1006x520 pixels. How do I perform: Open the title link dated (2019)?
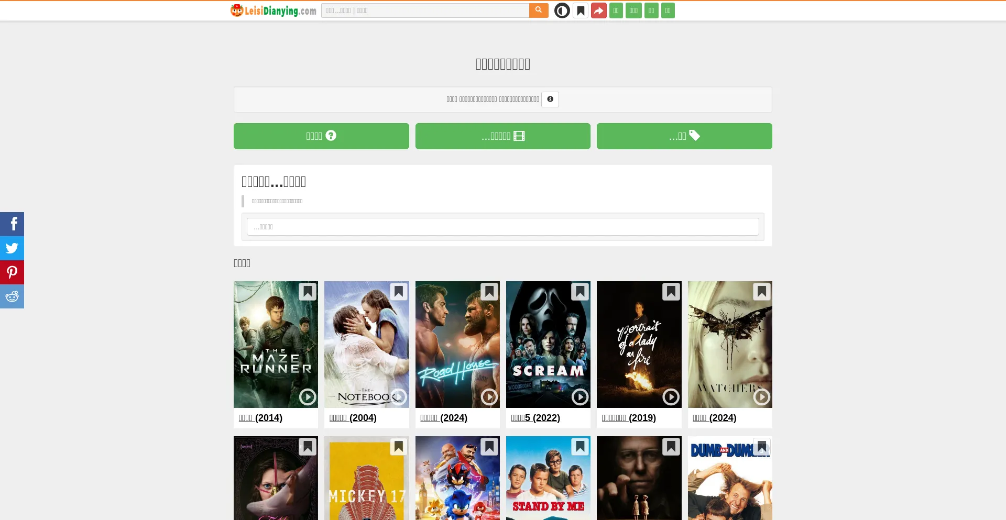(629, 418)
